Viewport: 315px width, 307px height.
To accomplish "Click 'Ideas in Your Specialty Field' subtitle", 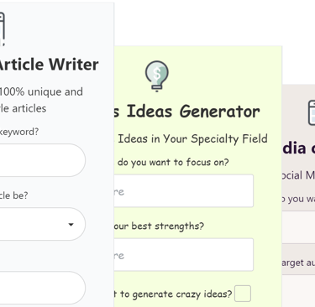I will click(x=191, y=138).
